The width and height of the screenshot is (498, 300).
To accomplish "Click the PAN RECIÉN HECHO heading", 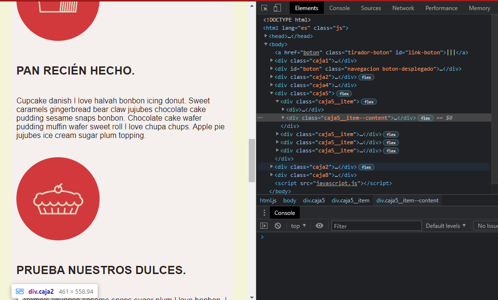I will pyautogui.click(x=76, y=71).
